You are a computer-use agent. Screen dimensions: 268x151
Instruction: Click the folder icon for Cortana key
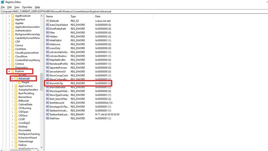pos(12,64)
